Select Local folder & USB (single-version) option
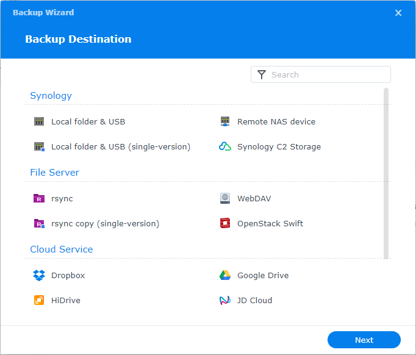The width and height of the screenshot is (416, 355). [120, 146]
